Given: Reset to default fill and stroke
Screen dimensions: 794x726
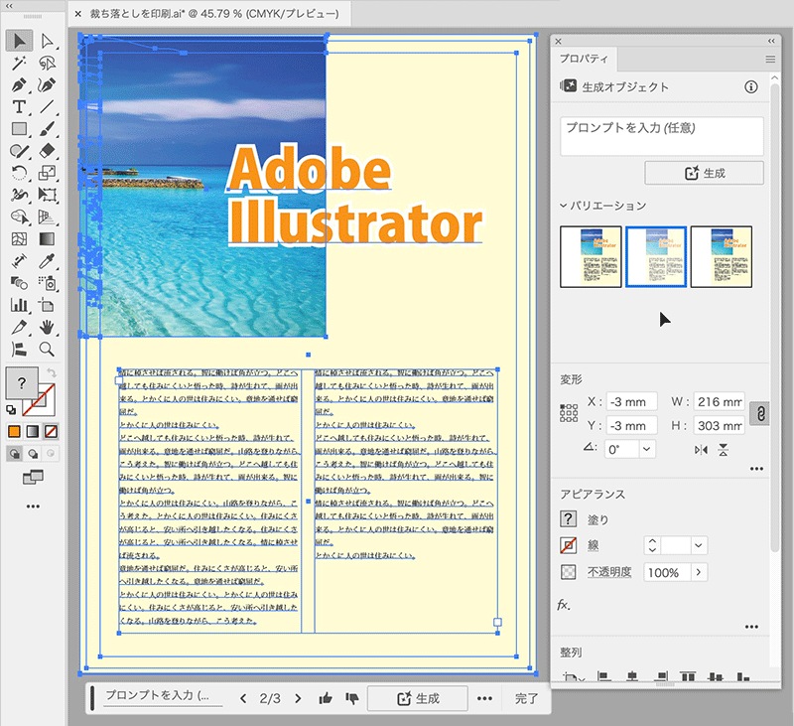Looking at the screenshot, I should click(x=11, y=410).
